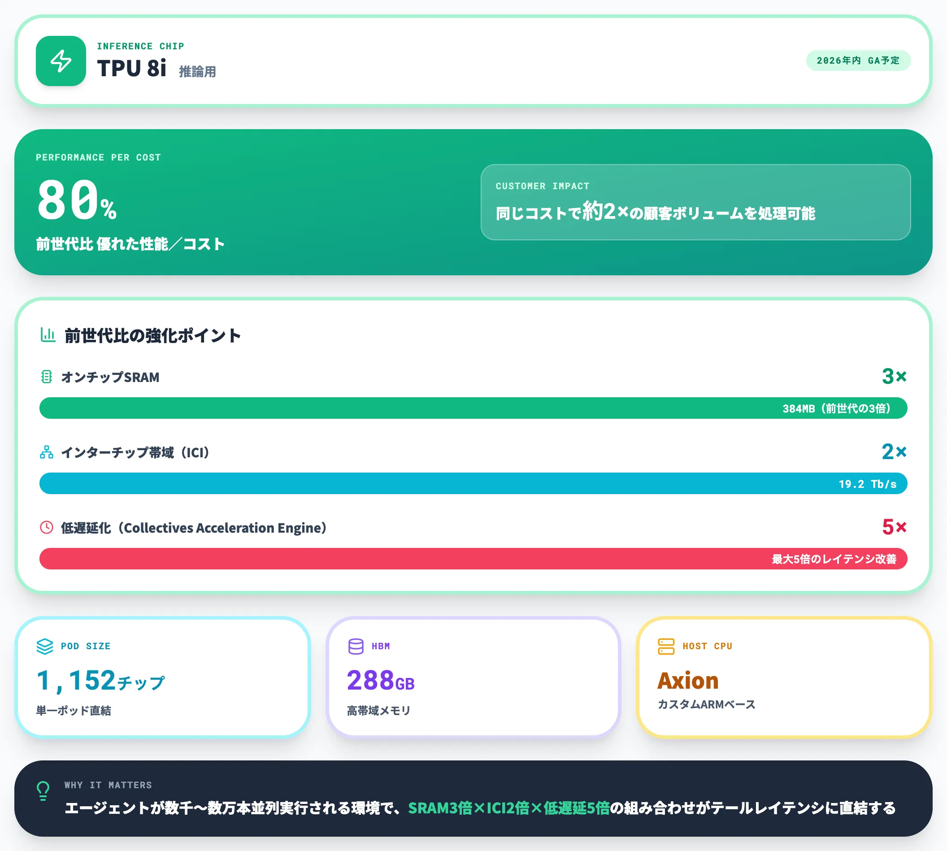Click the Axion custom ARM link

point(687,681)
